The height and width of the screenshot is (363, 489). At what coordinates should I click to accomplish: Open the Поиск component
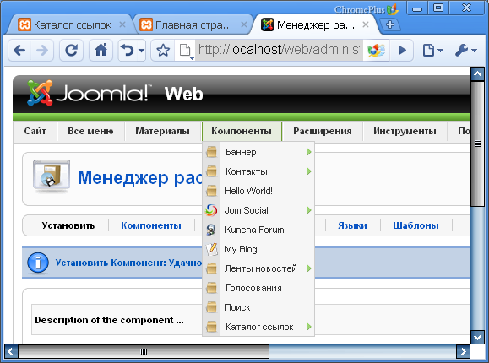tap(237, 307)
